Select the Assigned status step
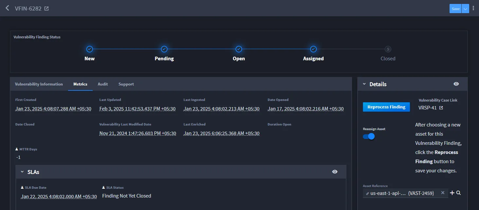 [313, 49]
